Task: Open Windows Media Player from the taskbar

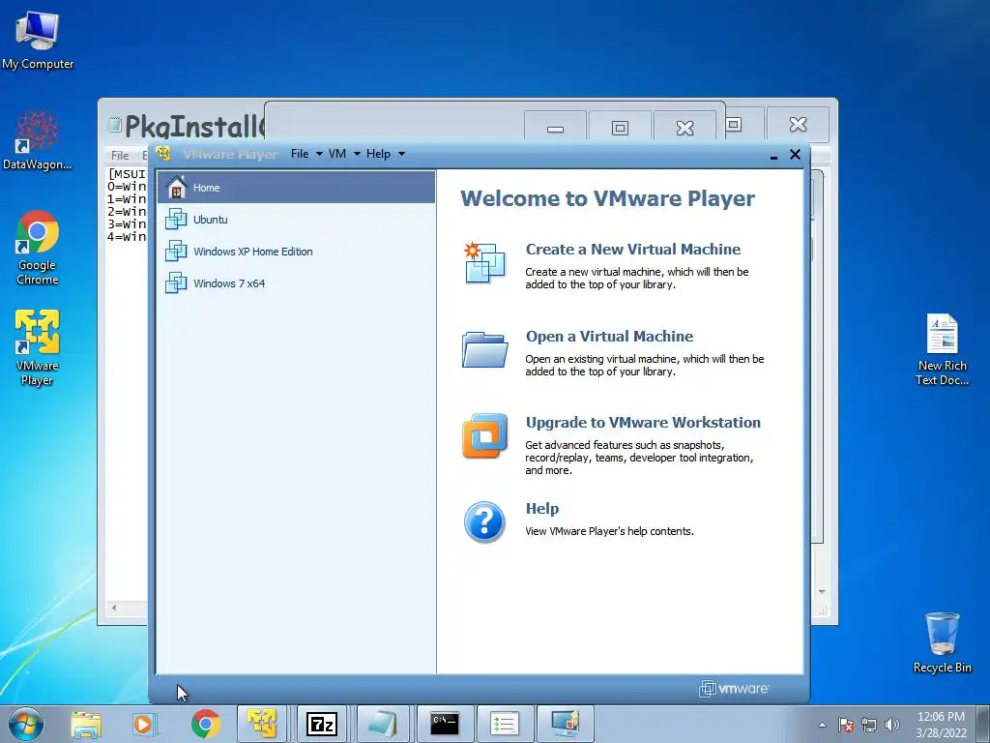Action: tap(145, 724)
